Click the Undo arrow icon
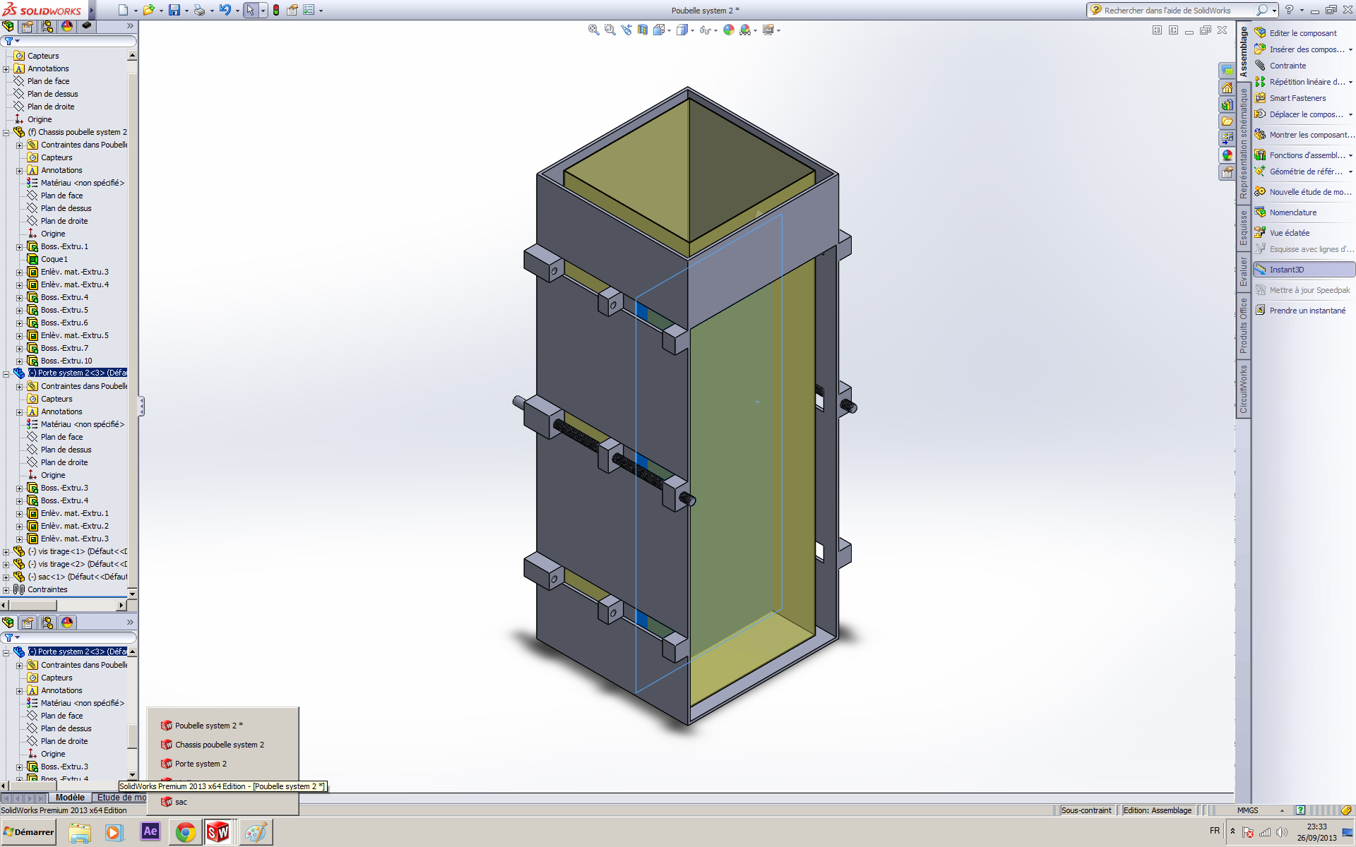1356x847 pixels. click(225, 10)
